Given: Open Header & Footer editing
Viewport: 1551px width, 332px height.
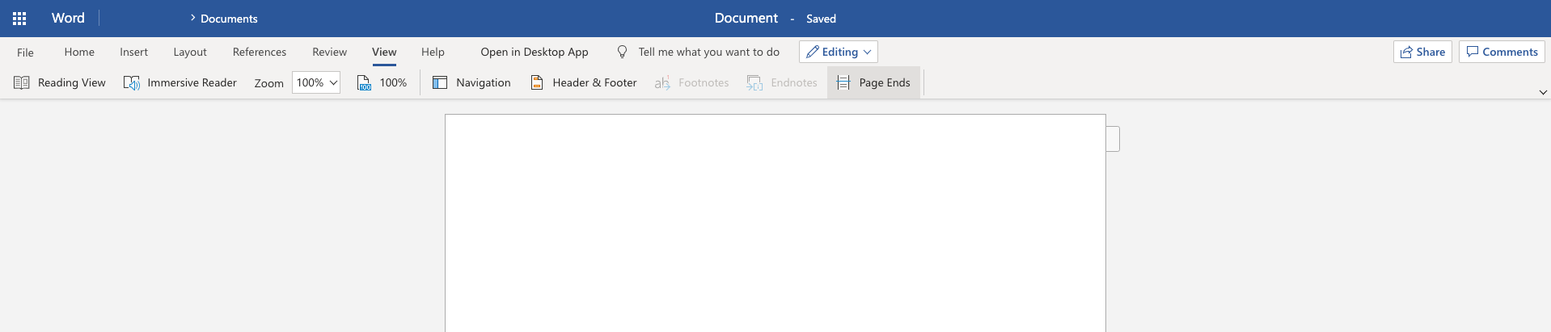Looking at the screenshot, I should click(x=583, y=82).
